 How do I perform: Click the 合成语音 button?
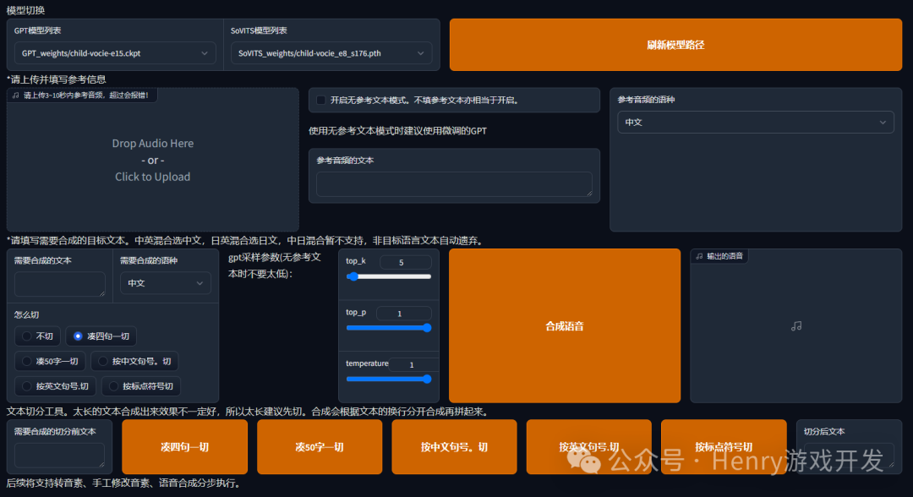565,325
